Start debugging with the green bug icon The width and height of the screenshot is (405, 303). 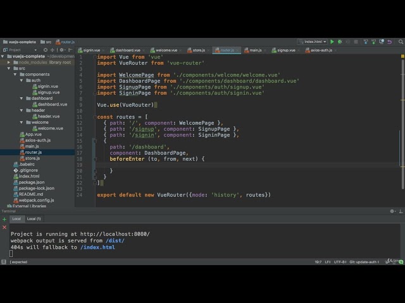pos(340,42)
